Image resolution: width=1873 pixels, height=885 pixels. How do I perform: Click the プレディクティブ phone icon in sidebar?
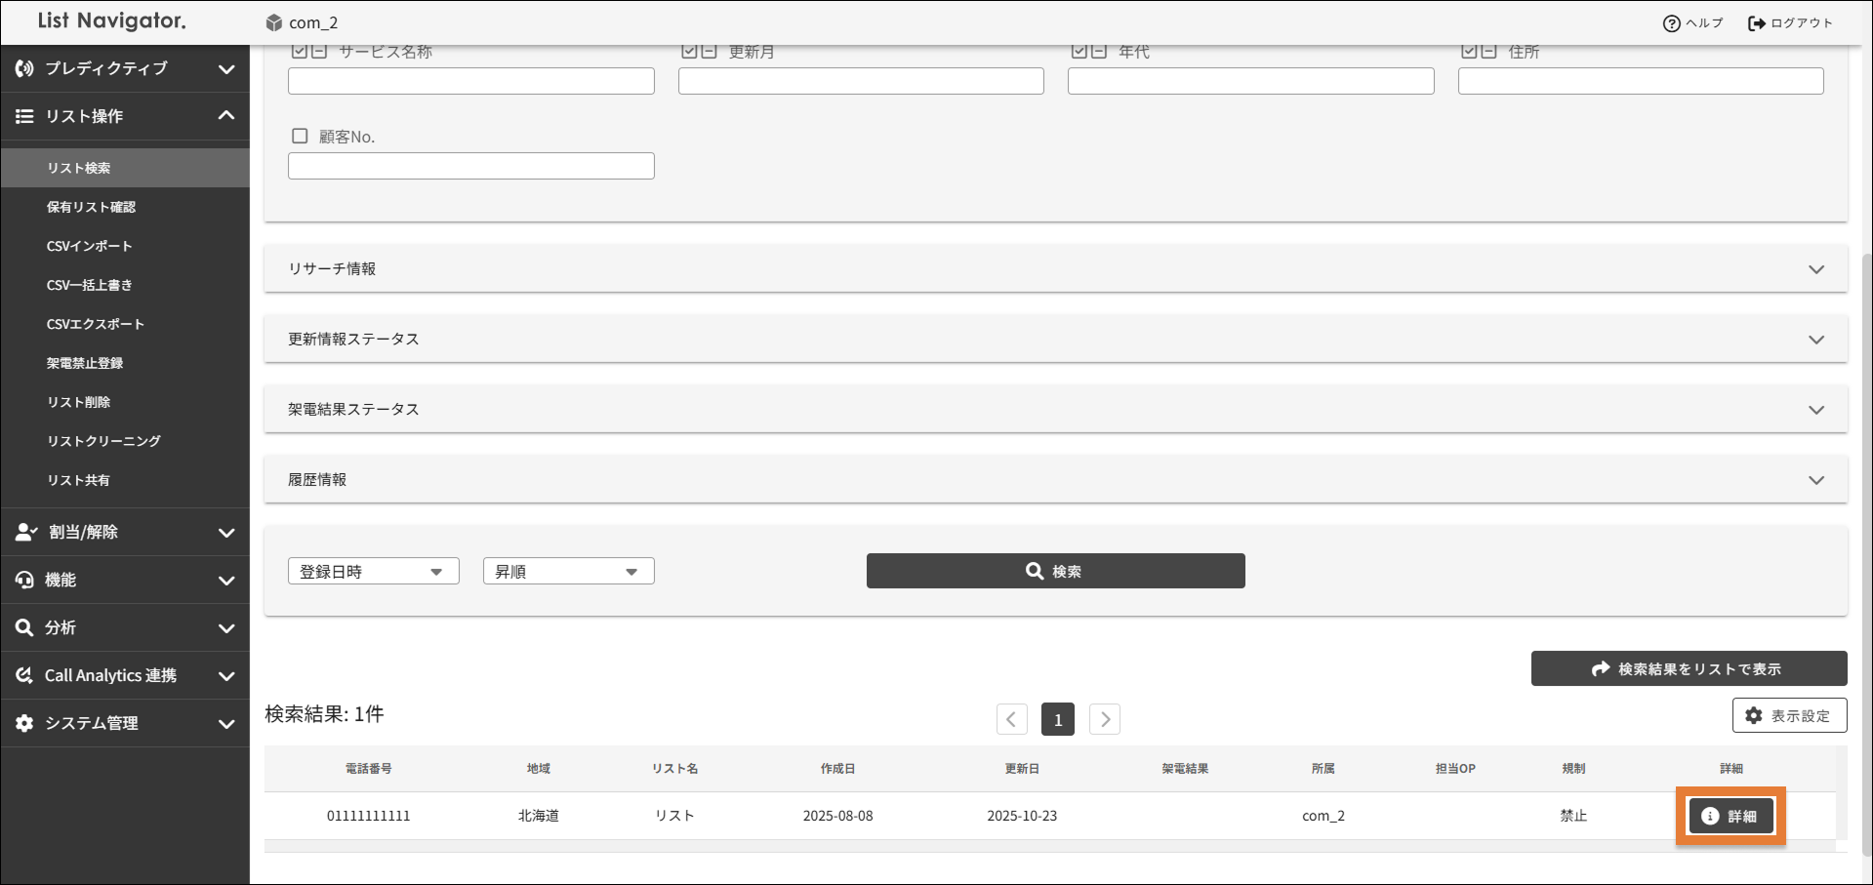pyautogui.click(x=24, y=68)
